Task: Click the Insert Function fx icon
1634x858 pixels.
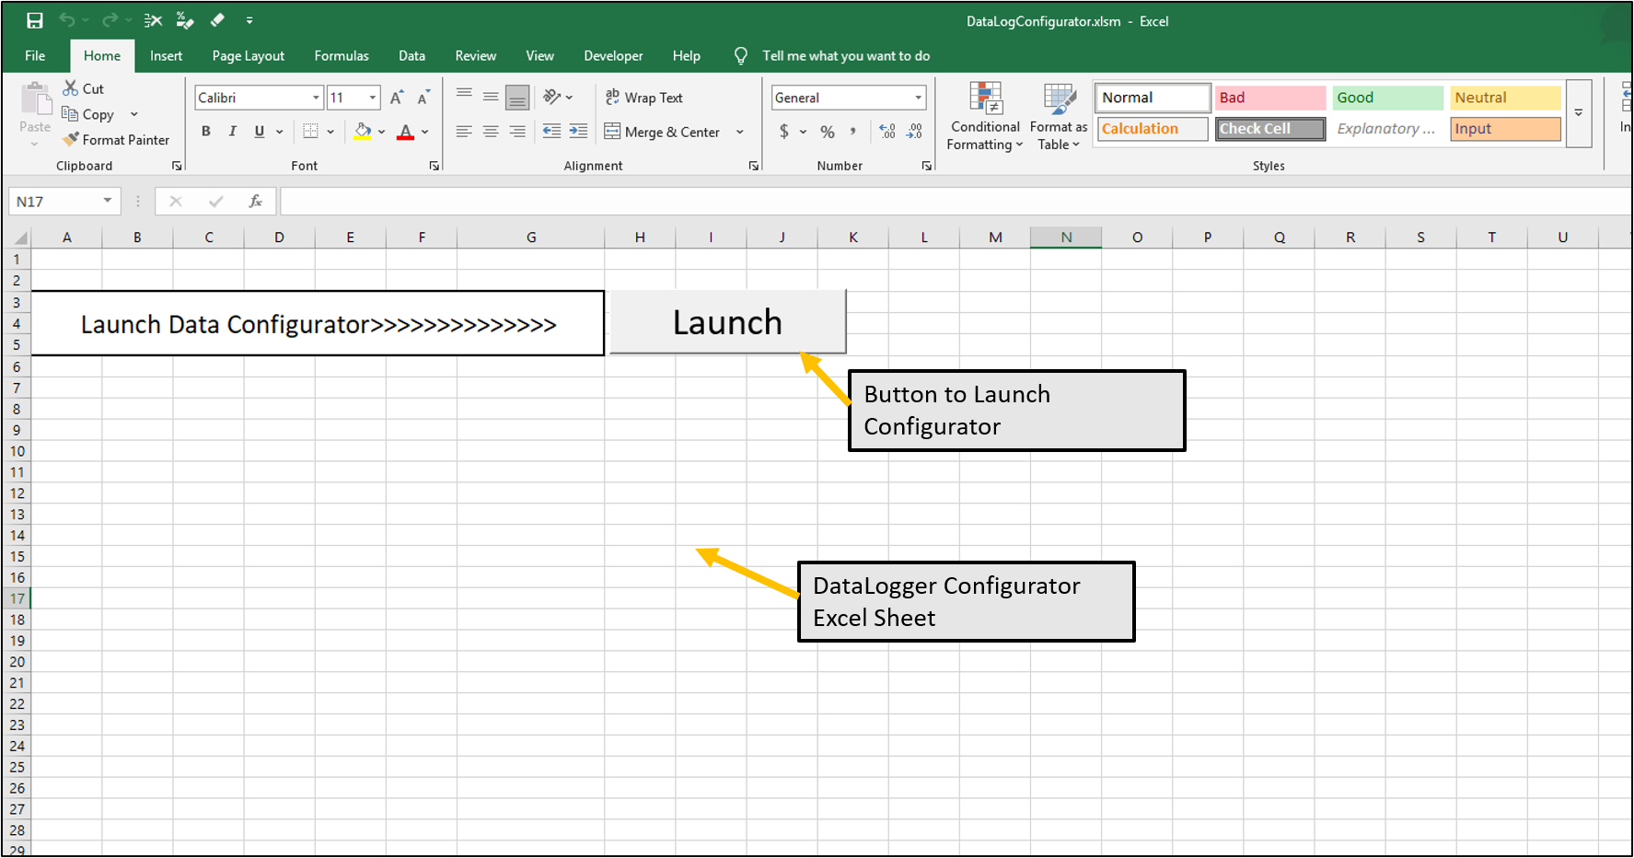Action: [x=256, y=201]
